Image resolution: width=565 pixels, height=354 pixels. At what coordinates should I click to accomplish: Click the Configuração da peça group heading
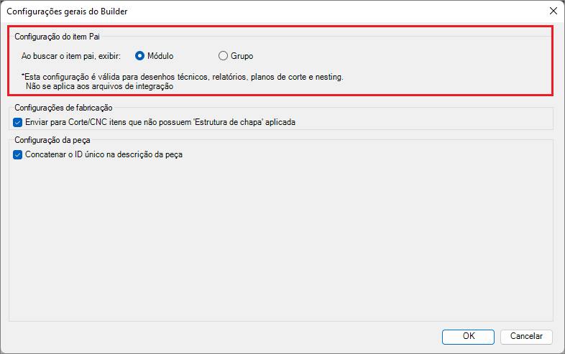point(50,139)
